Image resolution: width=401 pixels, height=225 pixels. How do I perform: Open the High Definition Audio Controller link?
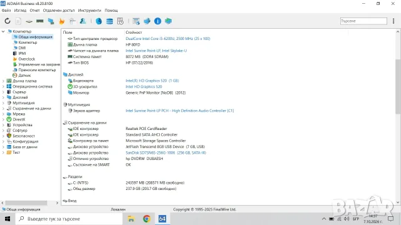point(180,111)
